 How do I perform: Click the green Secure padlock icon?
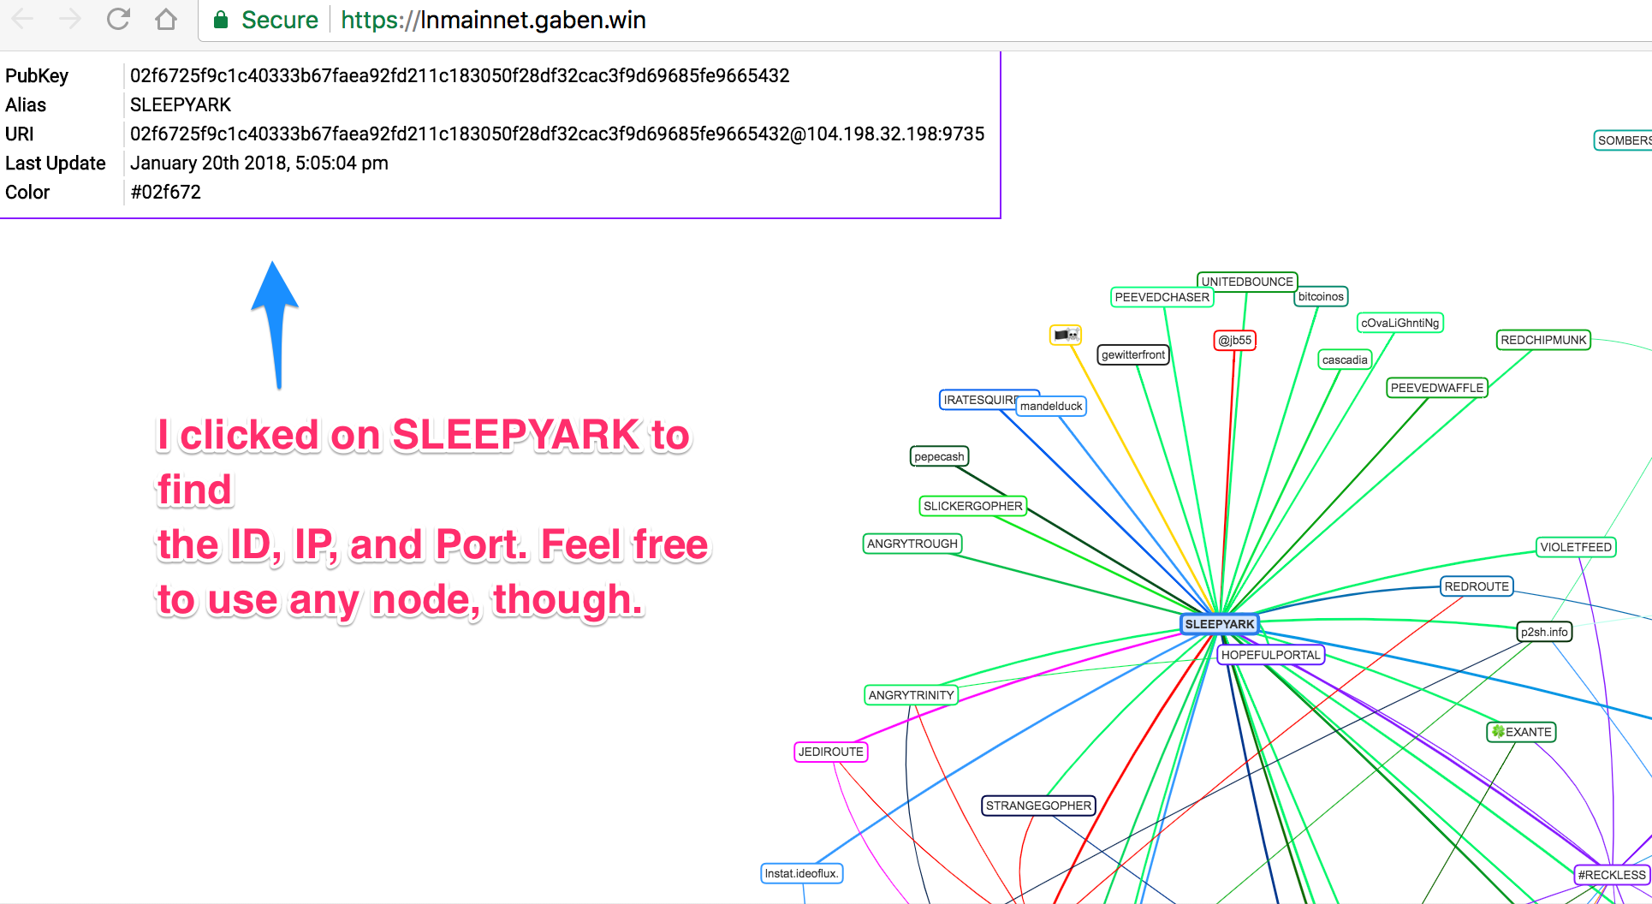pos(221,20)
